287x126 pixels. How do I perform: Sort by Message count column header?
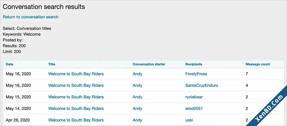click(x=258, y=64)
